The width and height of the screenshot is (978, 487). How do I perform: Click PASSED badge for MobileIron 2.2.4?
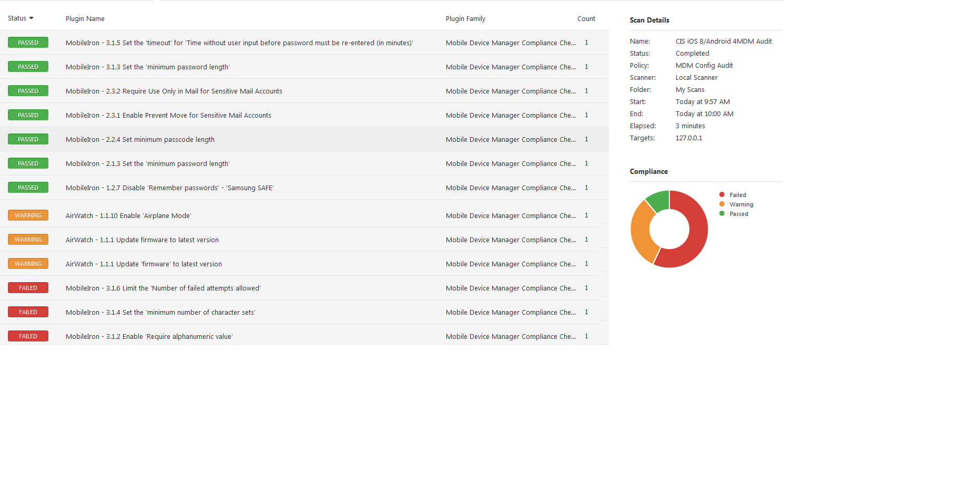click(28, 139)
